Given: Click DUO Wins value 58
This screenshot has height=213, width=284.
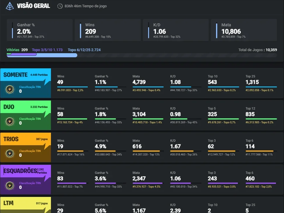Looking at the screenshot, I should [60, 114].
